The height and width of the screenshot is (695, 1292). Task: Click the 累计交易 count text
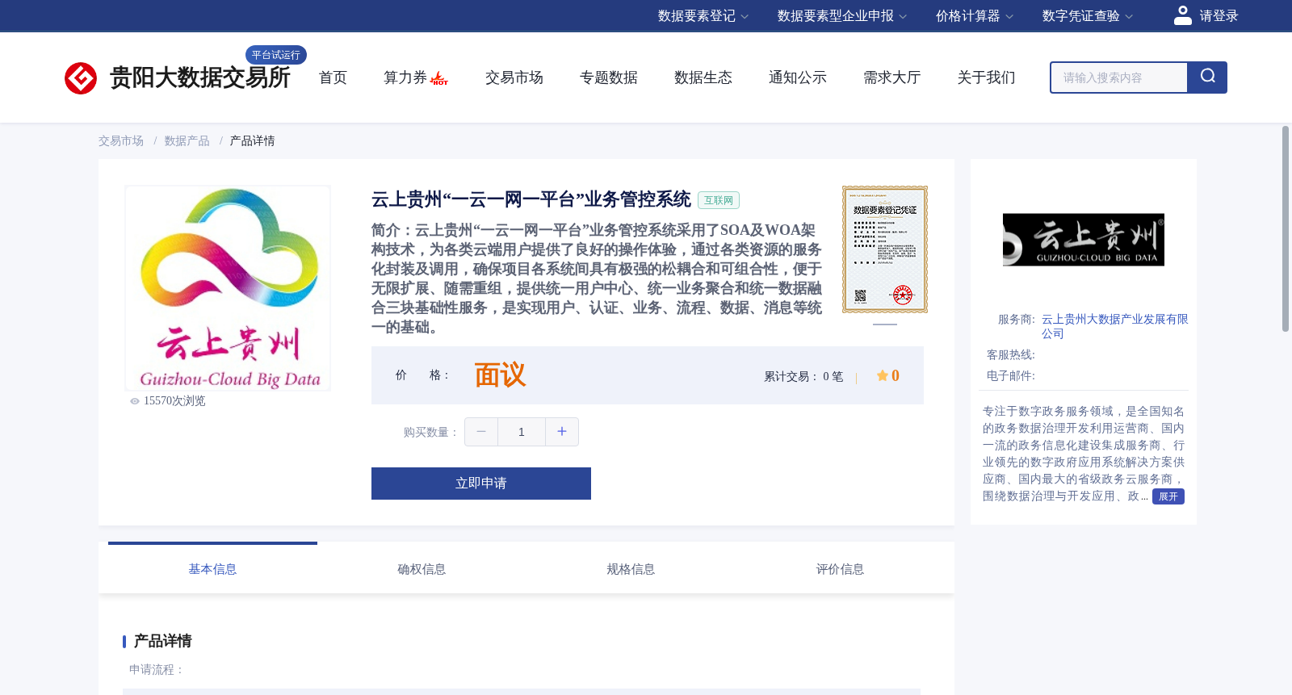[x=803, y=376]
